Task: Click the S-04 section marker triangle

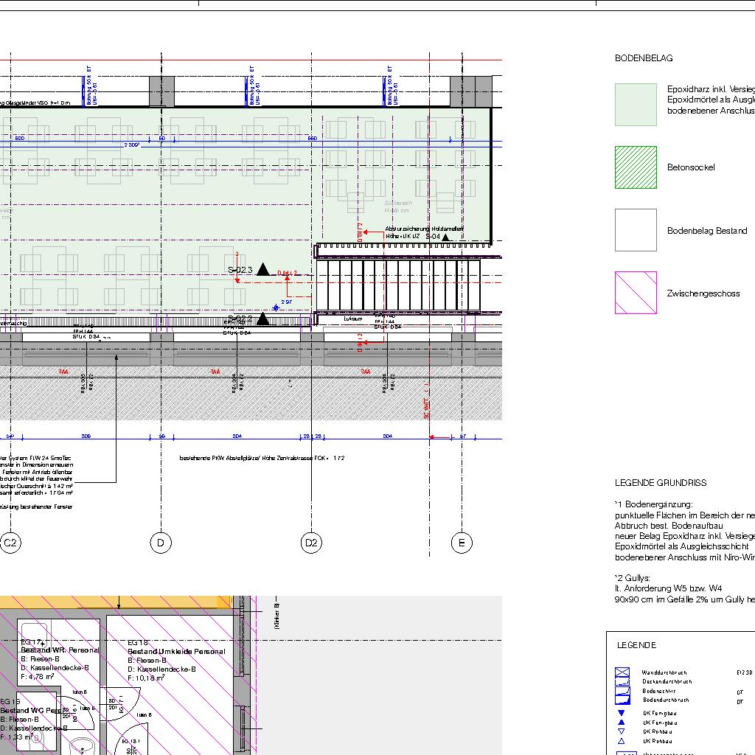Action: 445,237
